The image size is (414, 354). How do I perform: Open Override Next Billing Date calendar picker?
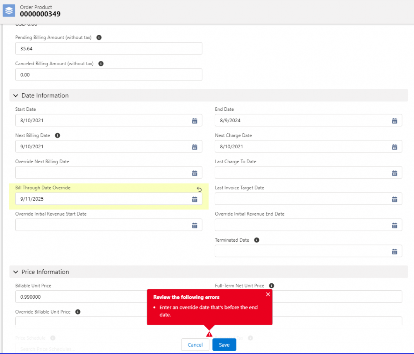195,173
